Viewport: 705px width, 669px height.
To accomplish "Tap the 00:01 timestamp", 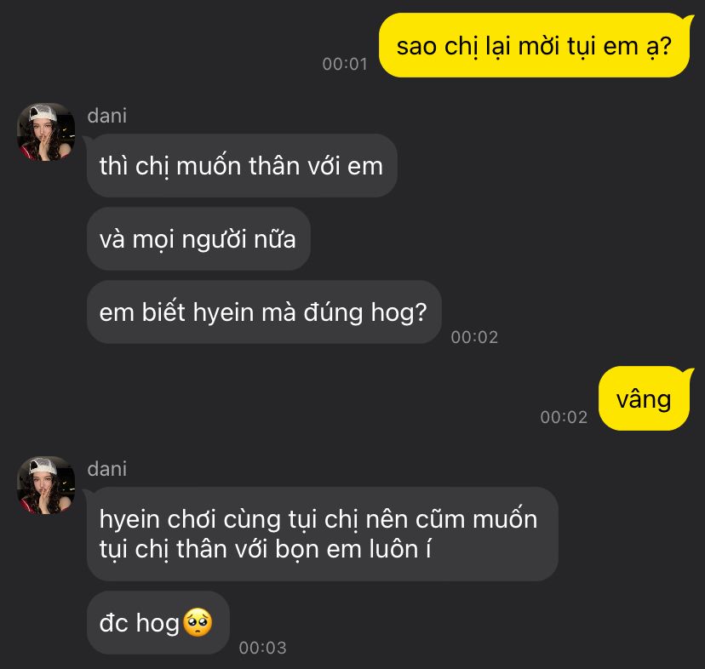I will coord(345,64).
